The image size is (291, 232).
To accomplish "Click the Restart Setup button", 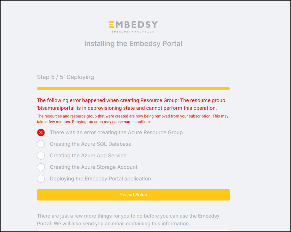I will 133,195.
